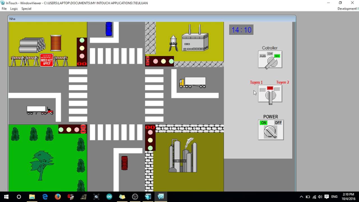359x202 pixels.
Task: Switch the route selector to Tuyen 2 indicator
Action: coord(277,89)
